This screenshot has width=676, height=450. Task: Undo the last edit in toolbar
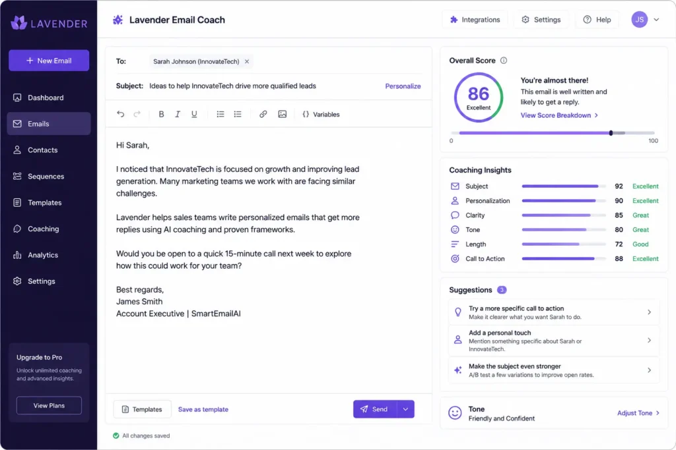[x=121, y=114]
